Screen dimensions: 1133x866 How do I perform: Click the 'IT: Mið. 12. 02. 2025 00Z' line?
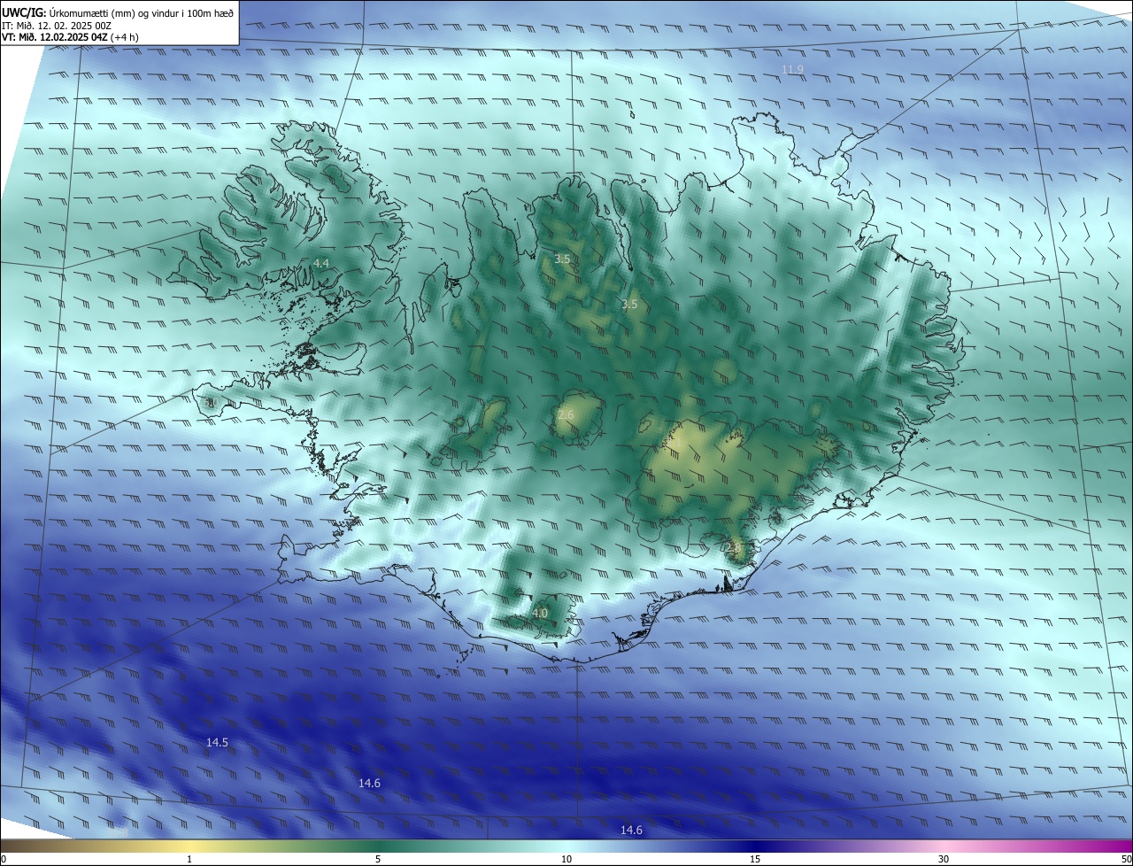(x=57, y=26)
